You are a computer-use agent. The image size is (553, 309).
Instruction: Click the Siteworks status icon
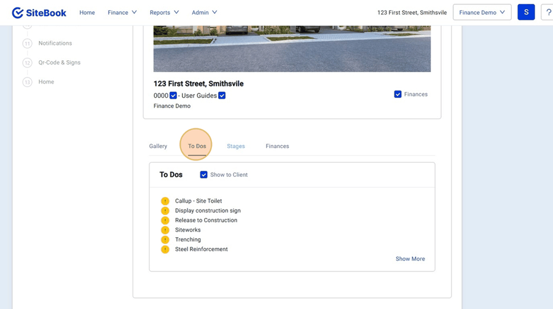pos(165,230)
